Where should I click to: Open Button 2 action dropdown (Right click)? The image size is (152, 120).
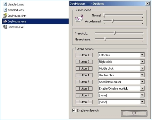click(142, 62)
